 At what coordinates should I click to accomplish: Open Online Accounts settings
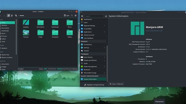coord(93,35)
